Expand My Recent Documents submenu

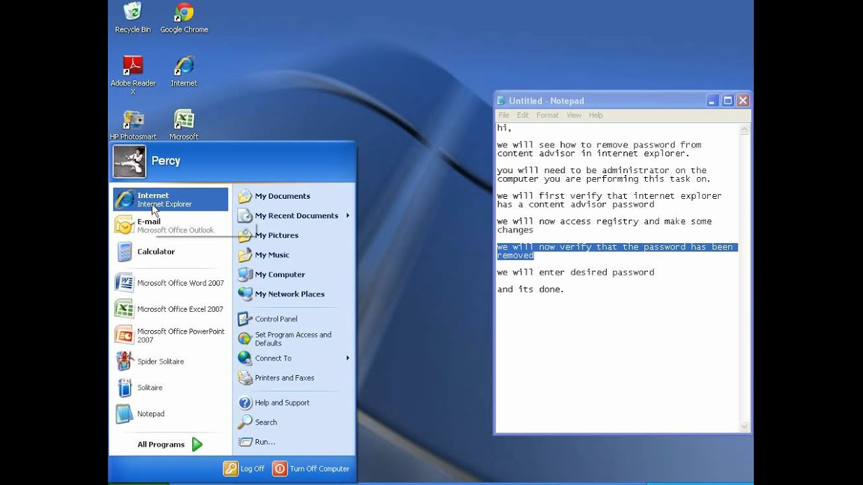[x=294, y=216]
